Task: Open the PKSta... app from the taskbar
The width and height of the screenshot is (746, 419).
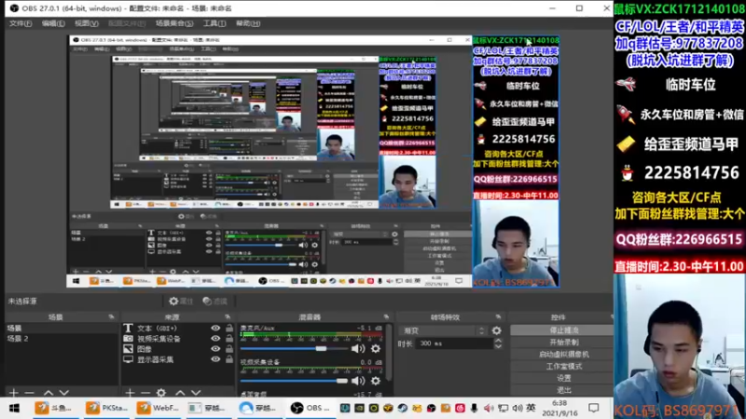Action: [106, 408]
